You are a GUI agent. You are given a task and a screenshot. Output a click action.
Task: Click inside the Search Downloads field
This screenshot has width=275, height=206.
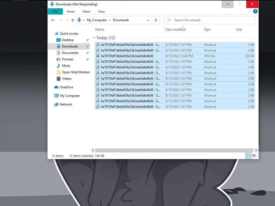[209, 20]
